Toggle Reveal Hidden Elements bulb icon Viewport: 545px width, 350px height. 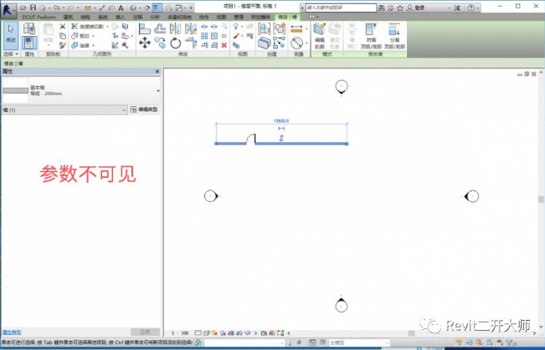click(x=255, y=333)
